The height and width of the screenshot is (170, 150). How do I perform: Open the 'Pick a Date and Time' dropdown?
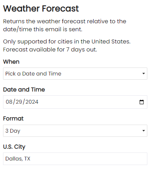coord(75,74)
